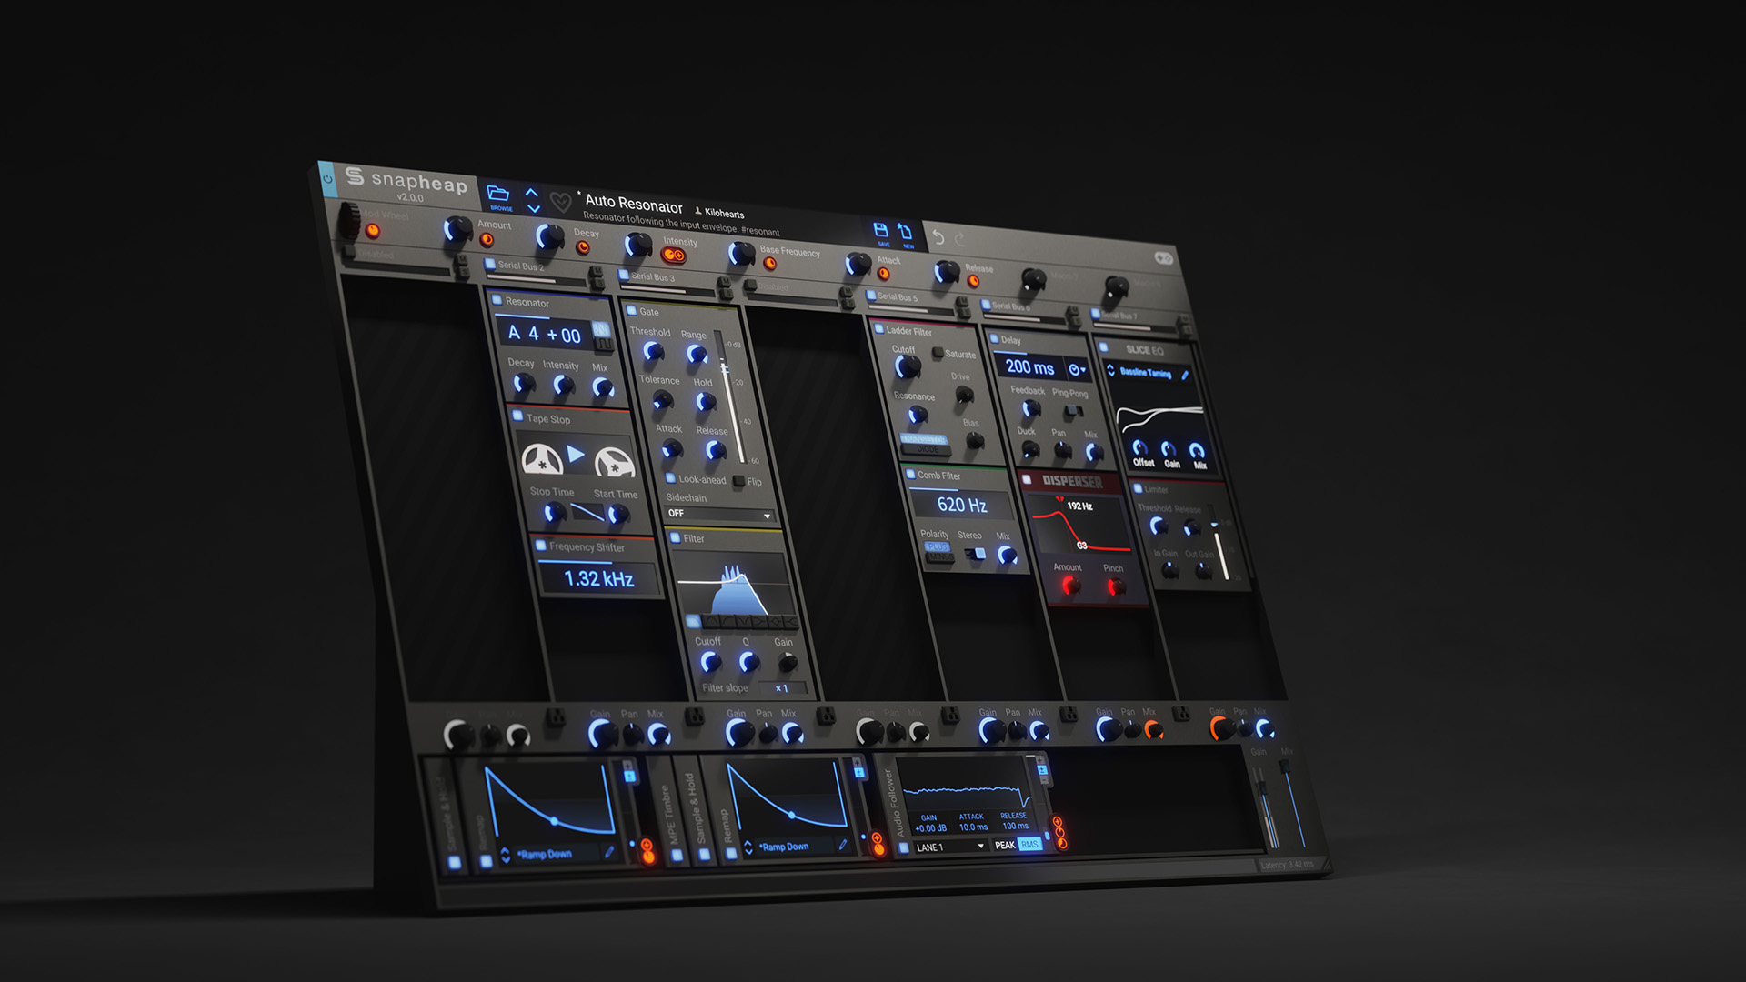Create new preset with New icon
Viewport: 1746px width, 982px height.
(905, 232)
